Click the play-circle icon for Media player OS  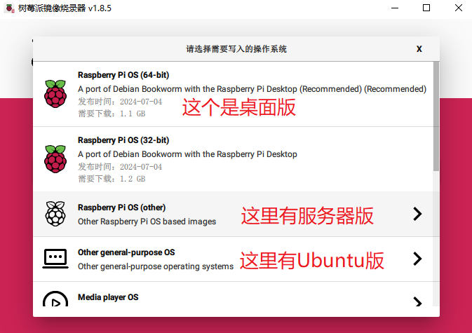point(55,299)
